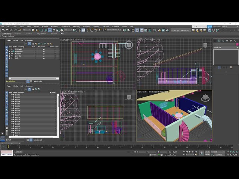The image size is (239, 179).
Task: Expand the Furnishing layer
Action: point(10,54)
